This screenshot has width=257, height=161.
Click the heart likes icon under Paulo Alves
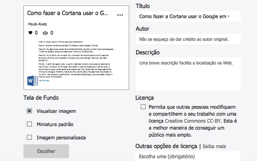[30, 33]
